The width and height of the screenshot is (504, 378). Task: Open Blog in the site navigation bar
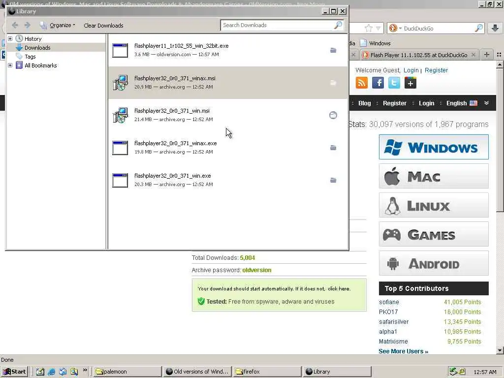[x=365, y=103]
